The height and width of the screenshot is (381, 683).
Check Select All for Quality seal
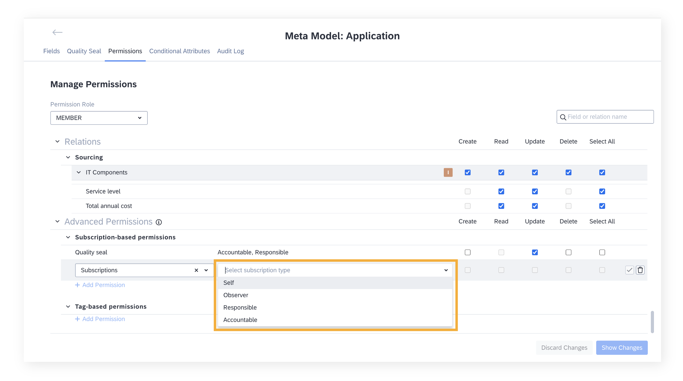click(602, 252)
